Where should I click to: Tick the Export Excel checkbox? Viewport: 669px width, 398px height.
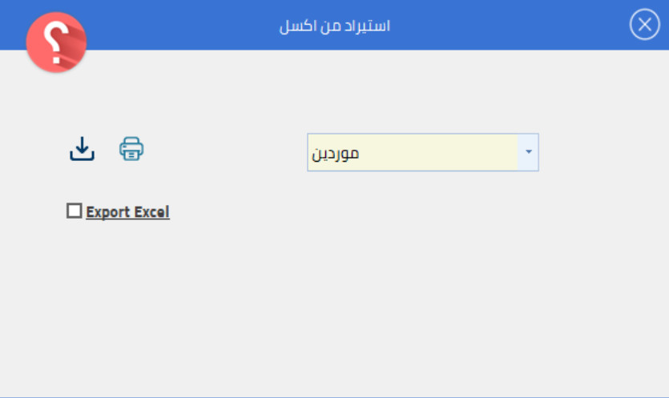tap(74, 211)
